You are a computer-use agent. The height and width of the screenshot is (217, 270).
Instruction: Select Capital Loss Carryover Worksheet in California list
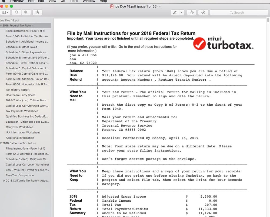pyautogui.click(x=27, y=164)
